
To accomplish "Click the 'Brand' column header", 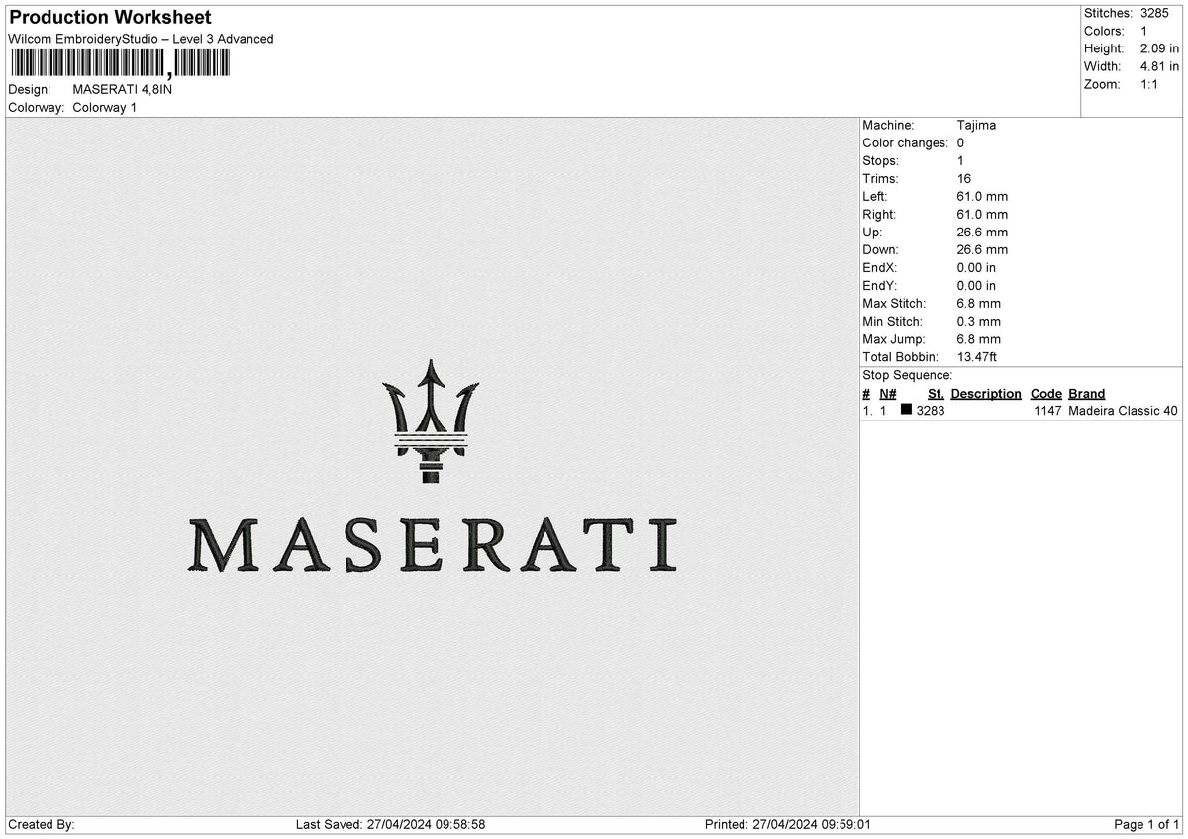I will click(x=1086, y=393).
